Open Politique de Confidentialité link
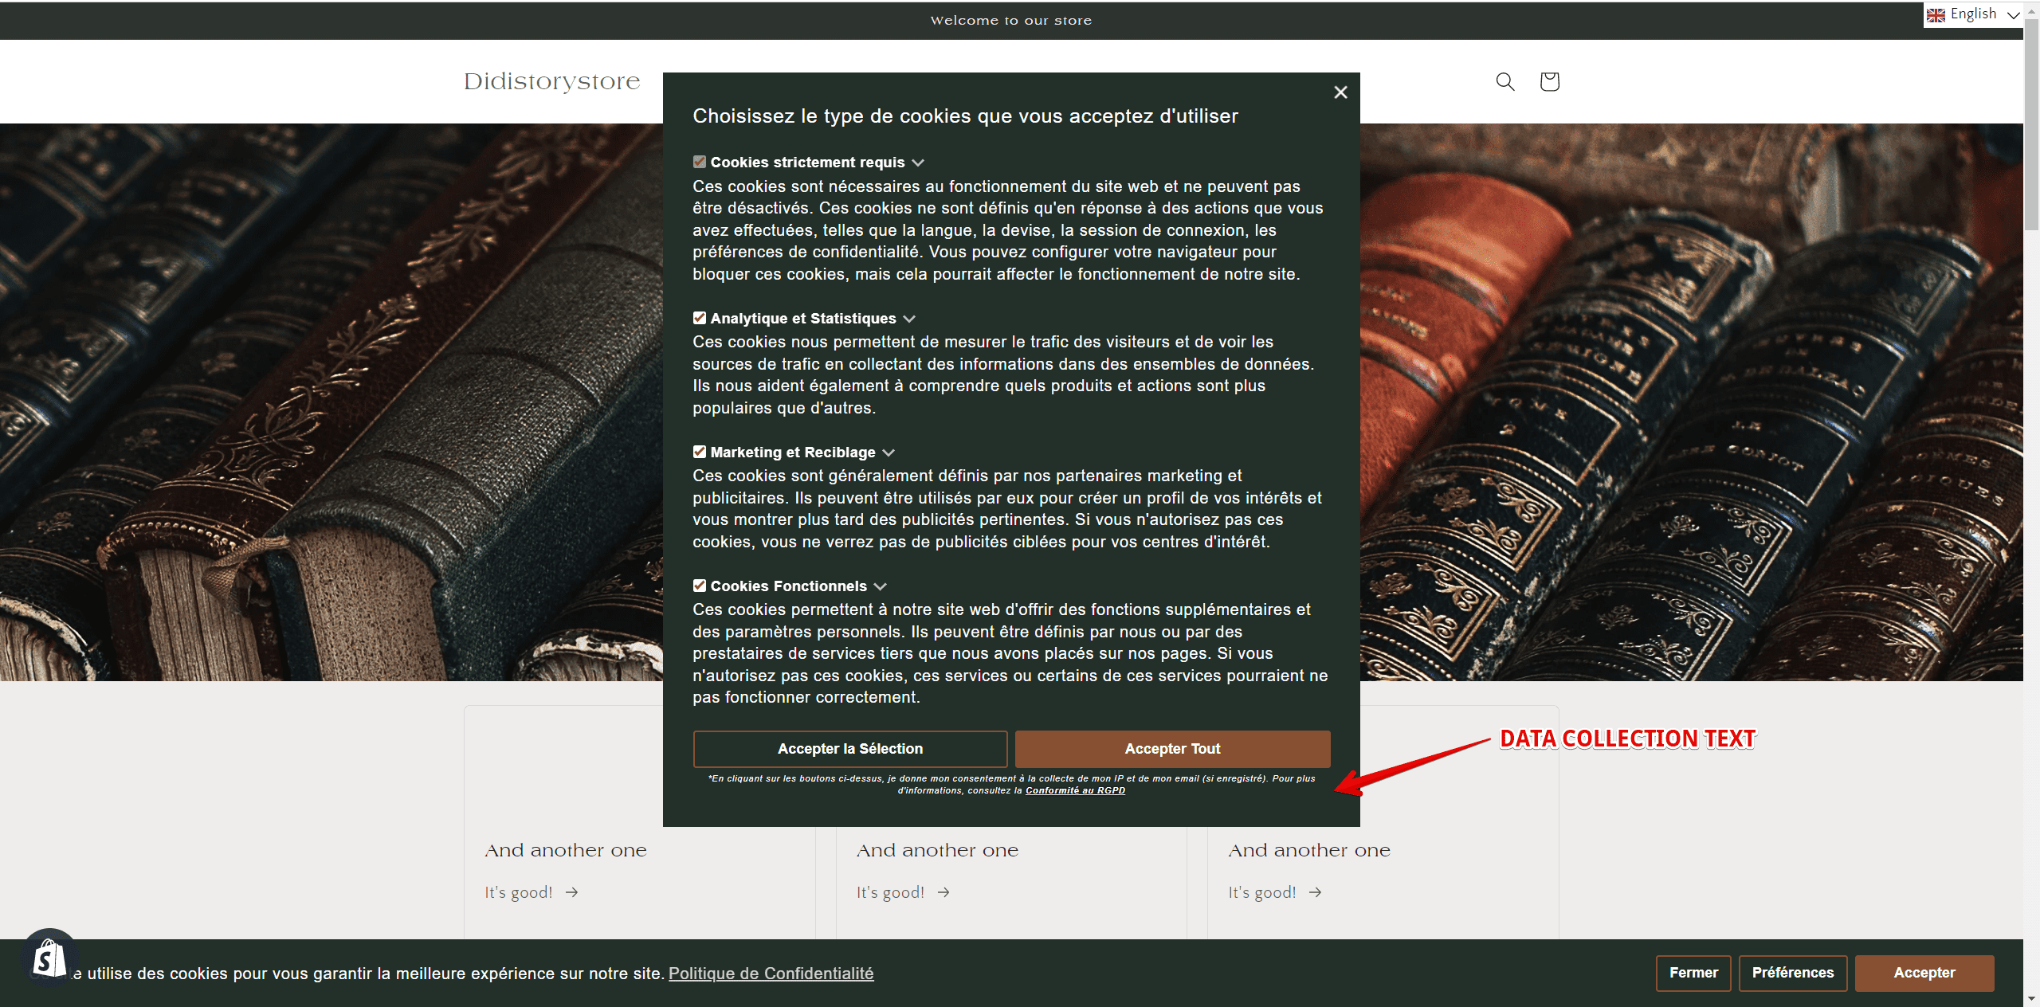Viewport: 2040px width, 1007px height. (771, 974)
